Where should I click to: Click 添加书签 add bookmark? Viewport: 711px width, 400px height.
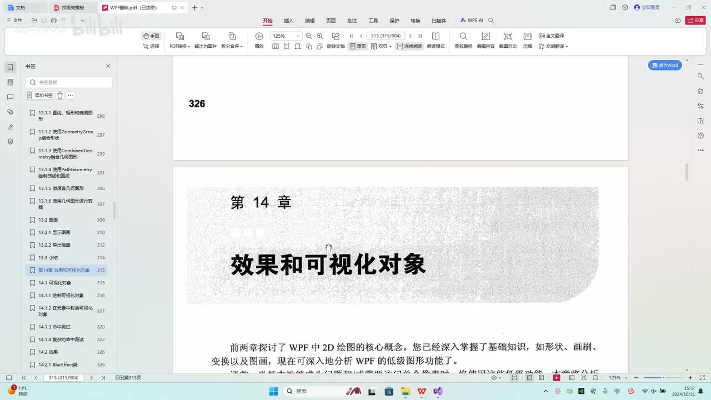40,96
